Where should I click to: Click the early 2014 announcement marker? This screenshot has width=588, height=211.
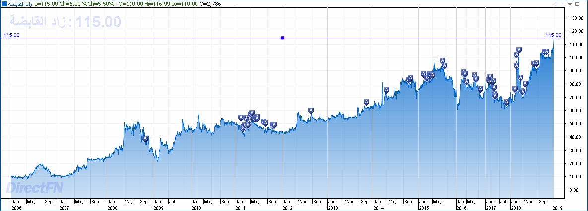click(386, 90)
